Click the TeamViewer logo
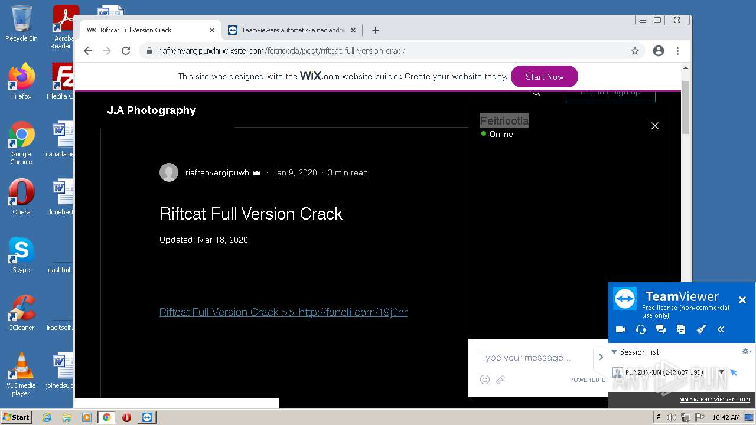 point(624,299)
